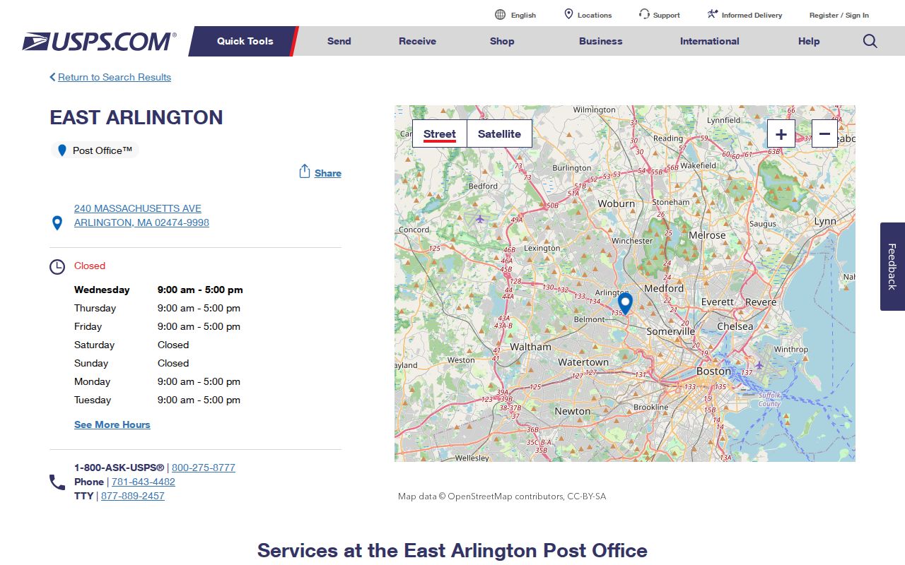The image size is (905, 565).
Task: Open the Send menu
Action: tap(339, 41)
